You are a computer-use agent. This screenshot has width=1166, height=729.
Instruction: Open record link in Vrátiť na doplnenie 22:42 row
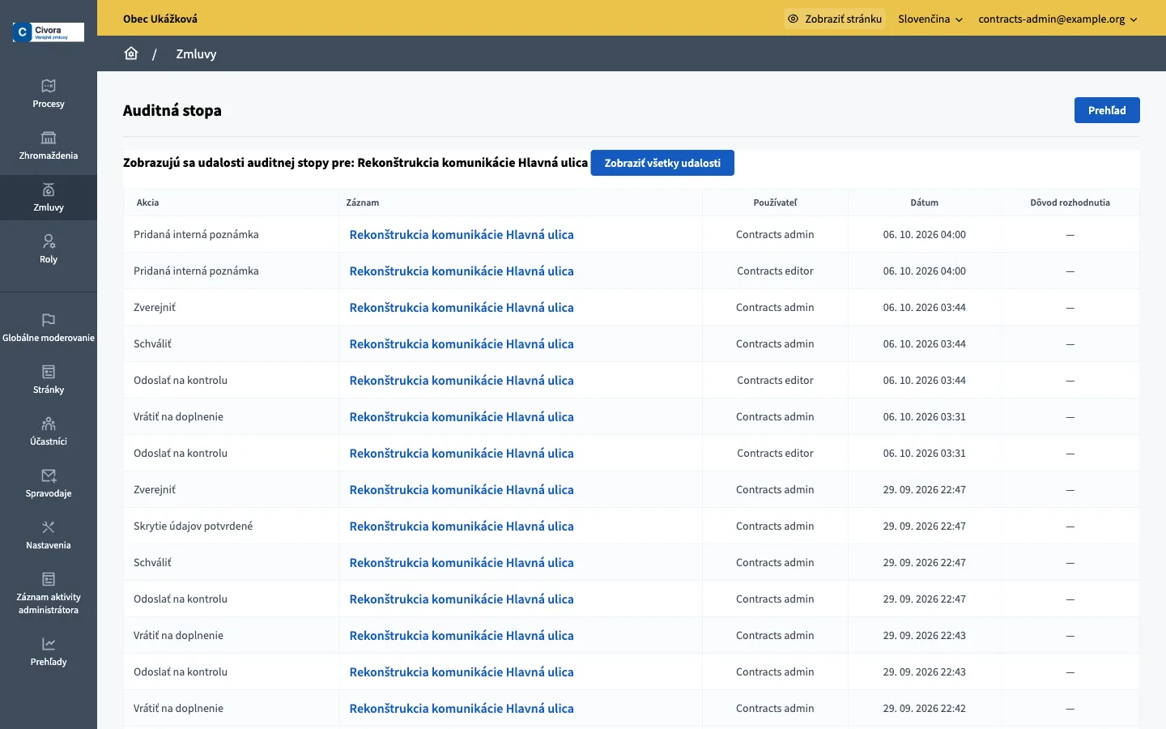(462, 709)
